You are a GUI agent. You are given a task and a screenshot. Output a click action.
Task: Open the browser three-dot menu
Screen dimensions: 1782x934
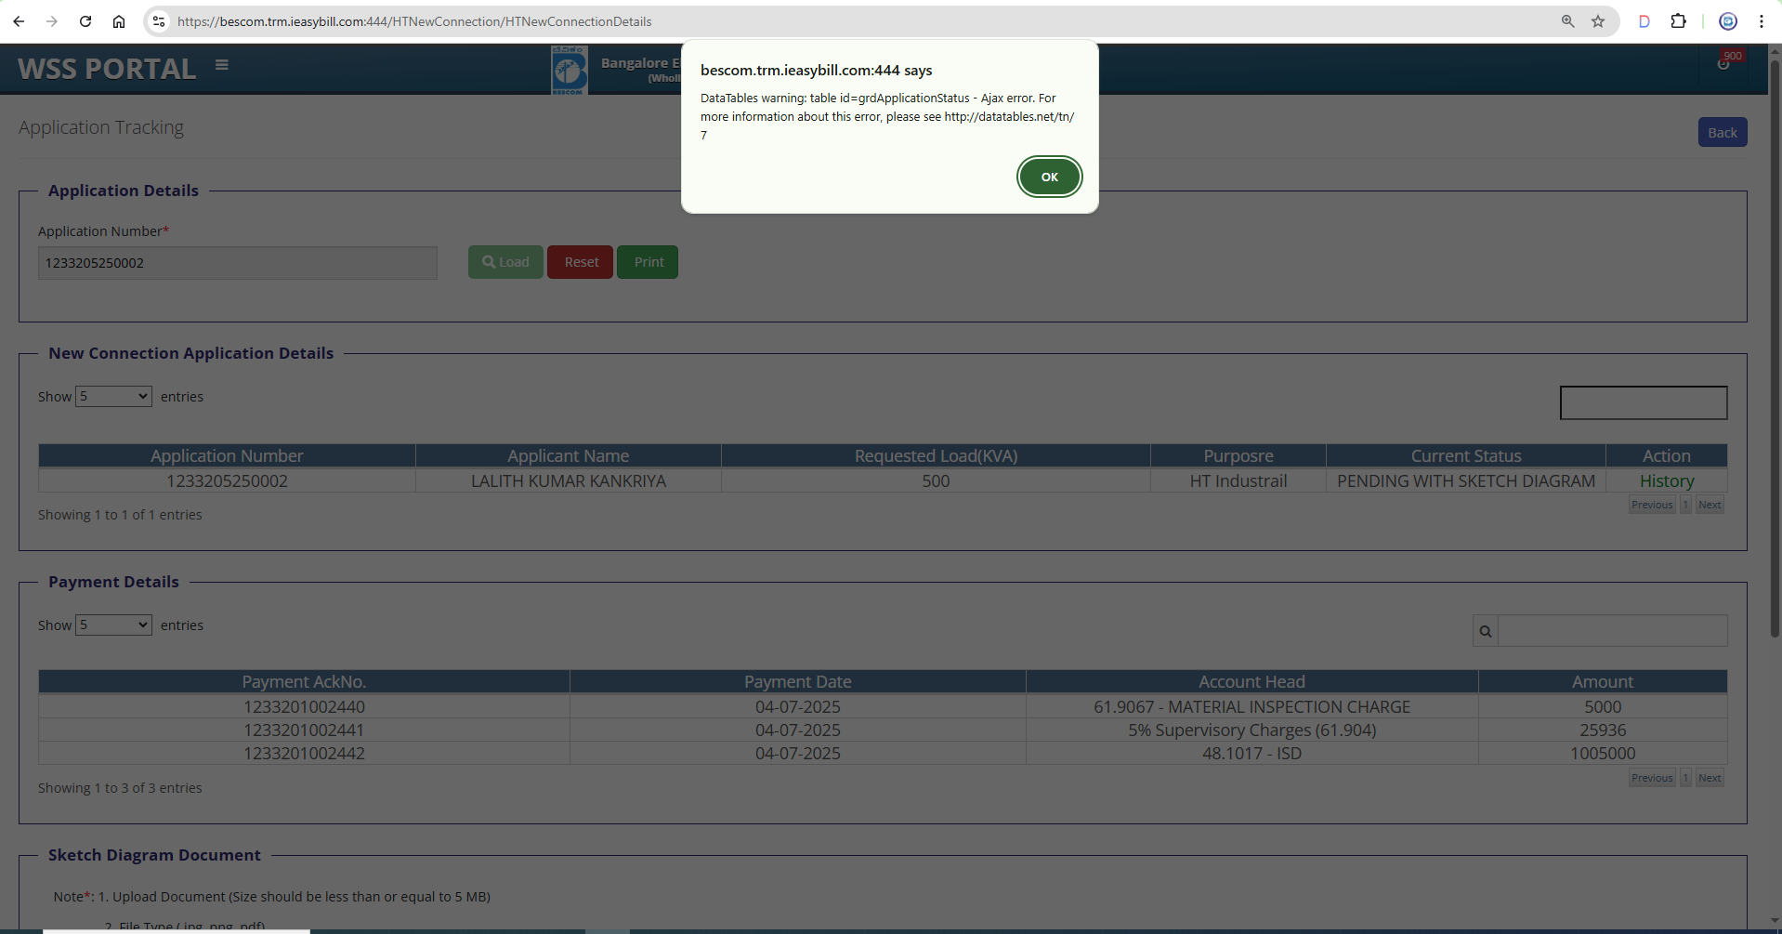[1762, 21]
